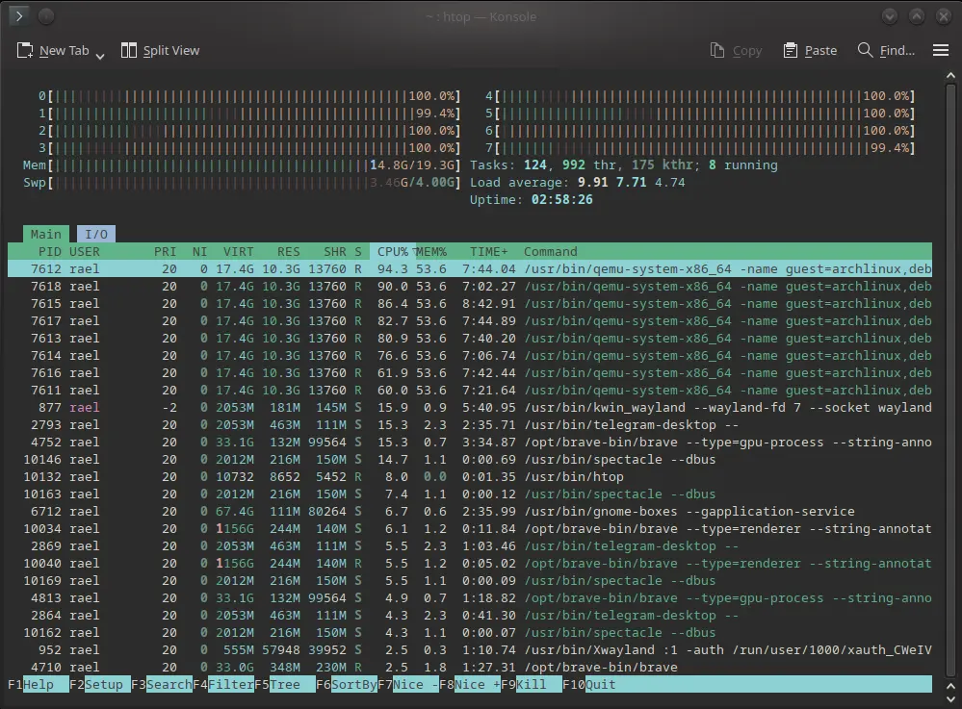The height and width of the screenshot is (709, 962).
Task: Click the round pin button in title bar
Action: pos(46,16)
